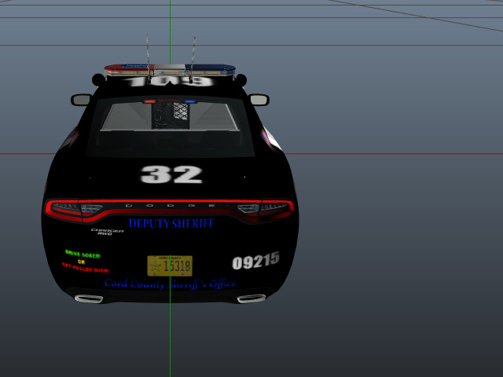Click the roof number marking
The height and width of the screenshot is (377, 503).
170,81
